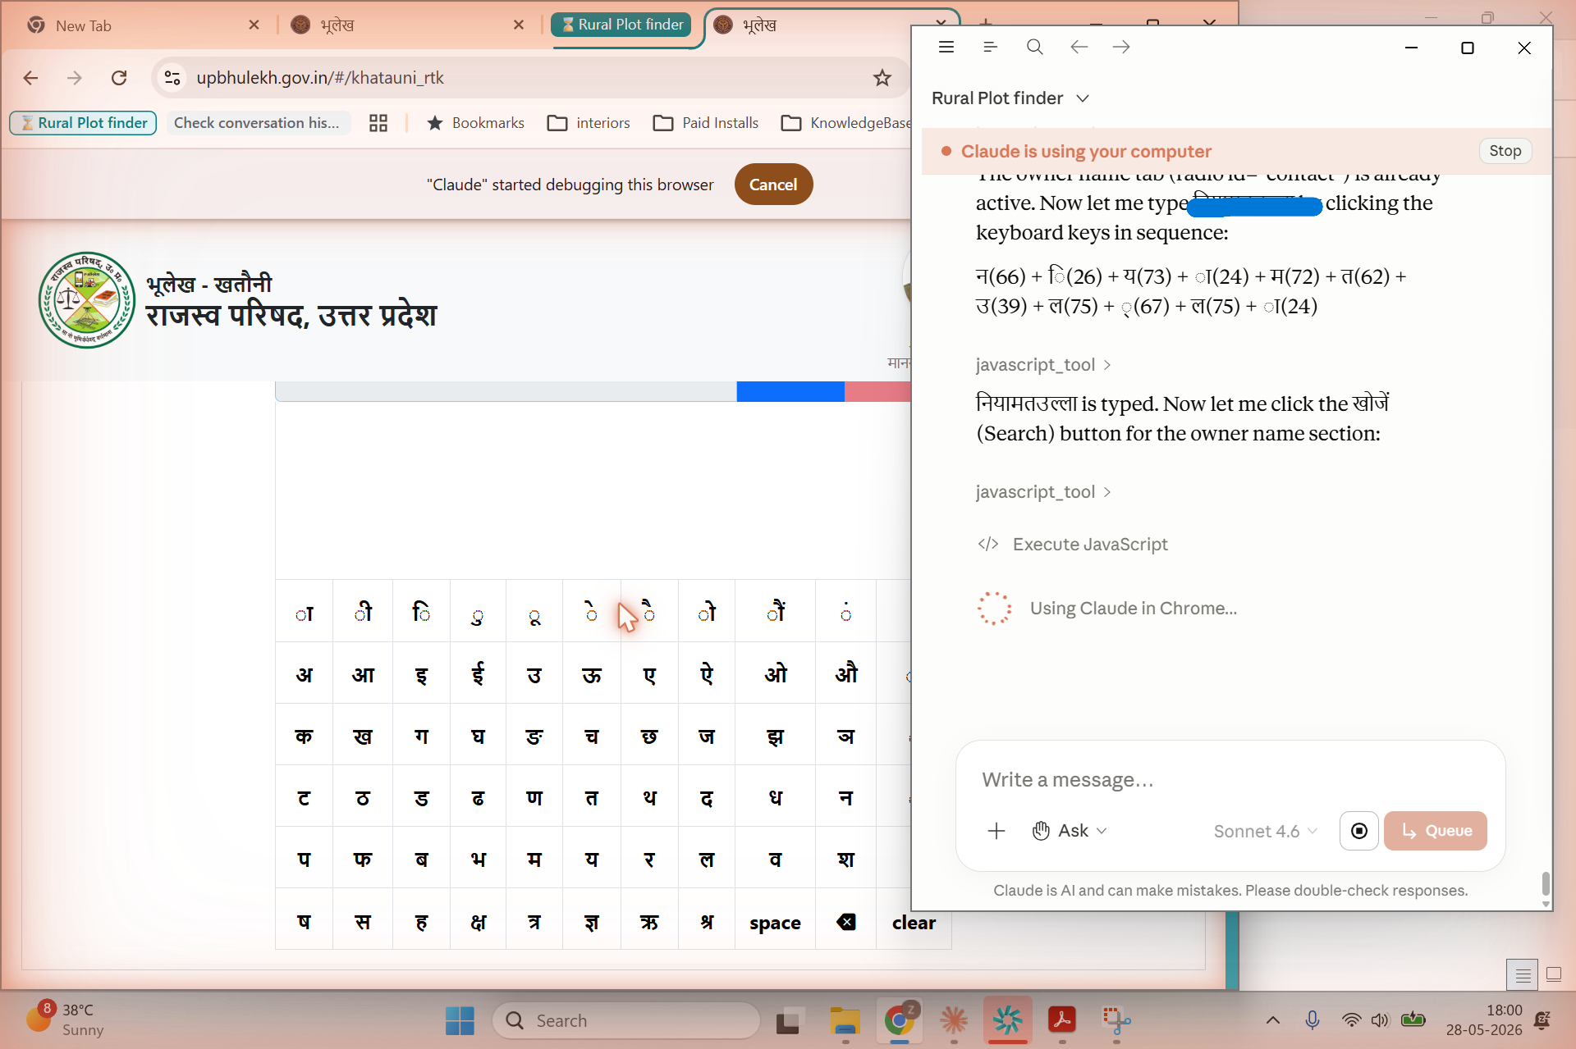Image resolution: width=1576 pixels, height=1049 pixels.
Task: Open Snipping Tool from taskbar
Action: tap(1116, 1021)
